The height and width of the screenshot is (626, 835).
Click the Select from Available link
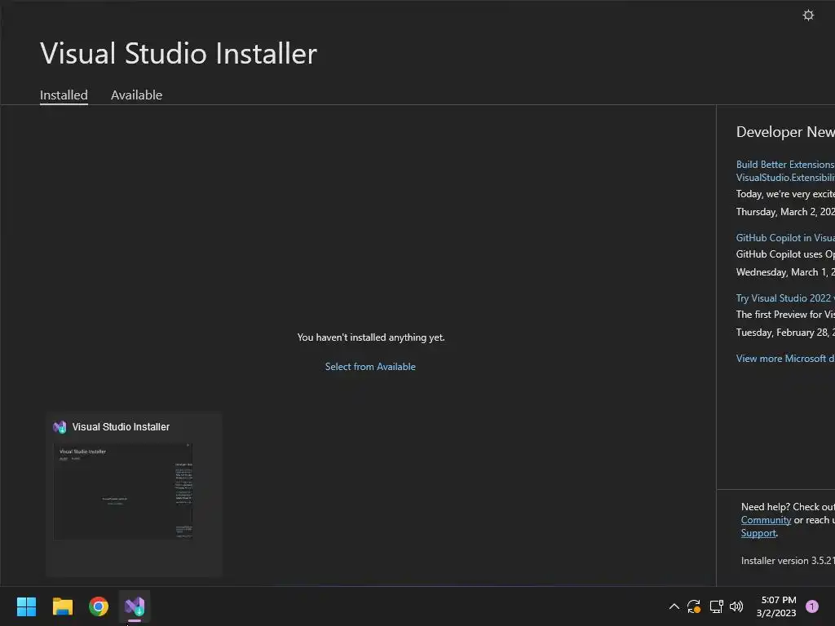click(x=370, y=366)
